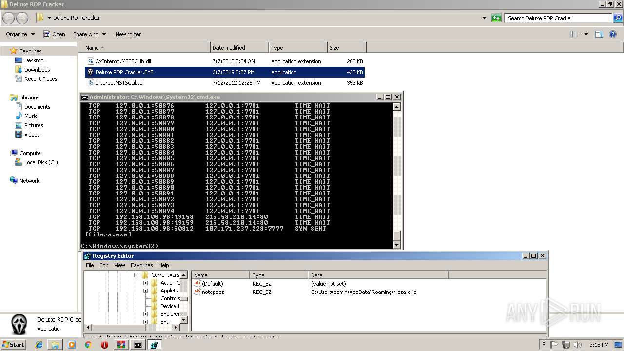
Task: Click the search magnifier icon
Action: click(x=618, y=18)
